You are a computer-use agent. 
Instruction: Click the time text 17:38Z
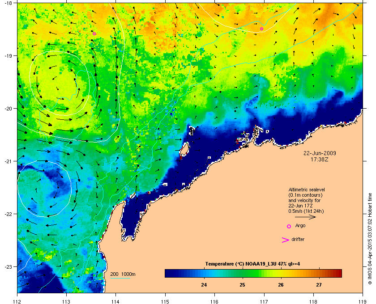pyautogui.click(x=320, y=159)
